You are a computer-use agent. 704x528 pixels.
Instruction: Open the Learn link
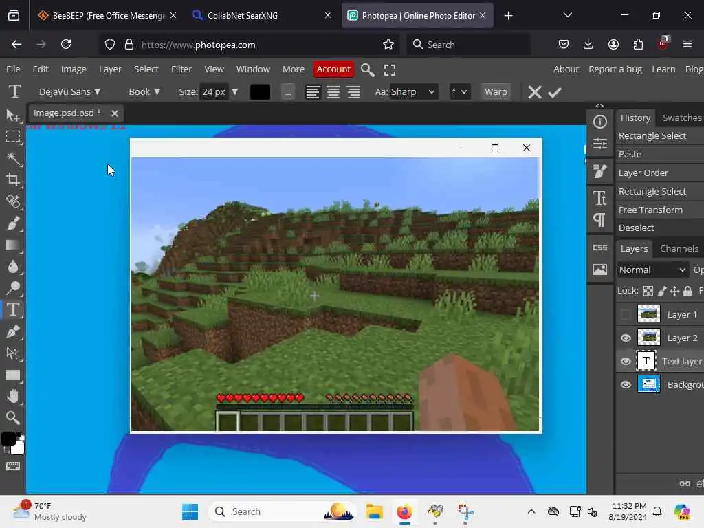[x=663, y=69]
